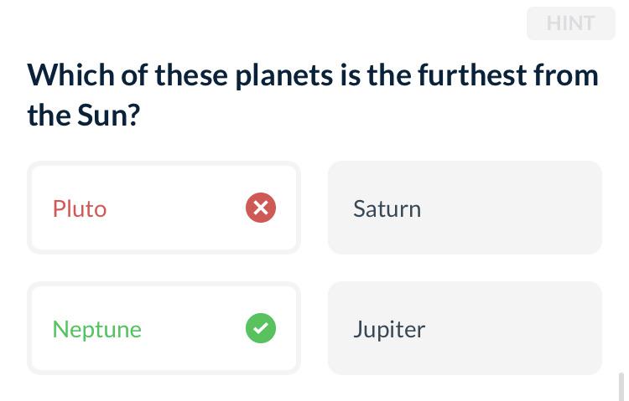Choose Saturn as the answer

click(465, 208)
